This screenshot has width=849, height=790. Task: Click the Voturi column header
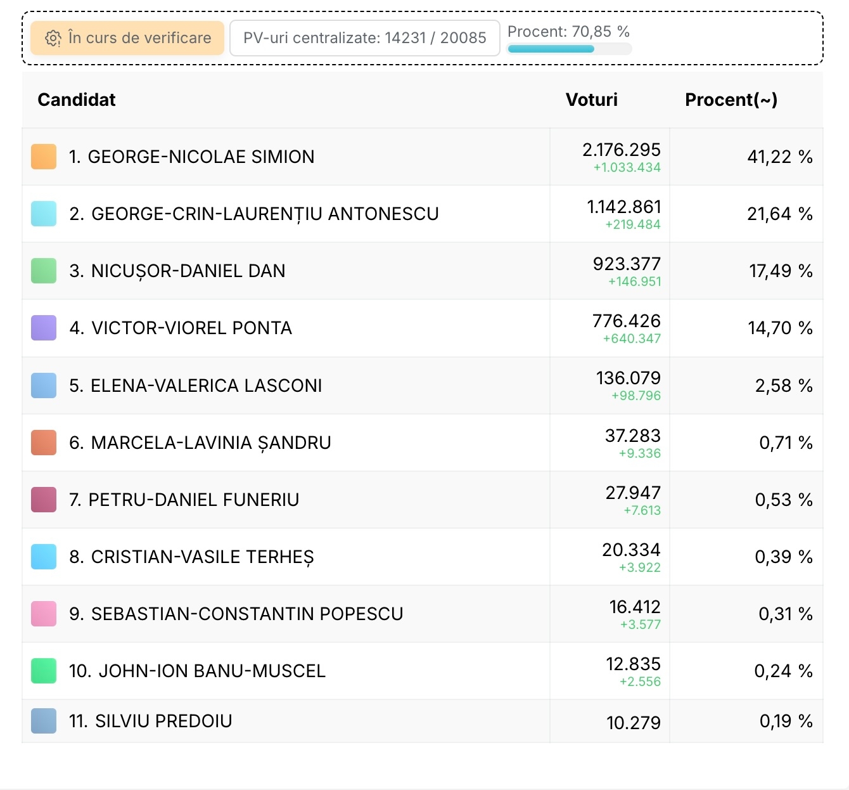point(591,100)
